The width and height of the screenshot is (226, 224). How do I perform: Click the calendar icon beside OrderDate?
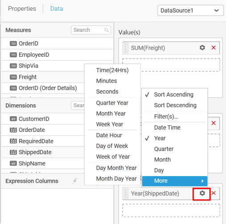(13, 130)
